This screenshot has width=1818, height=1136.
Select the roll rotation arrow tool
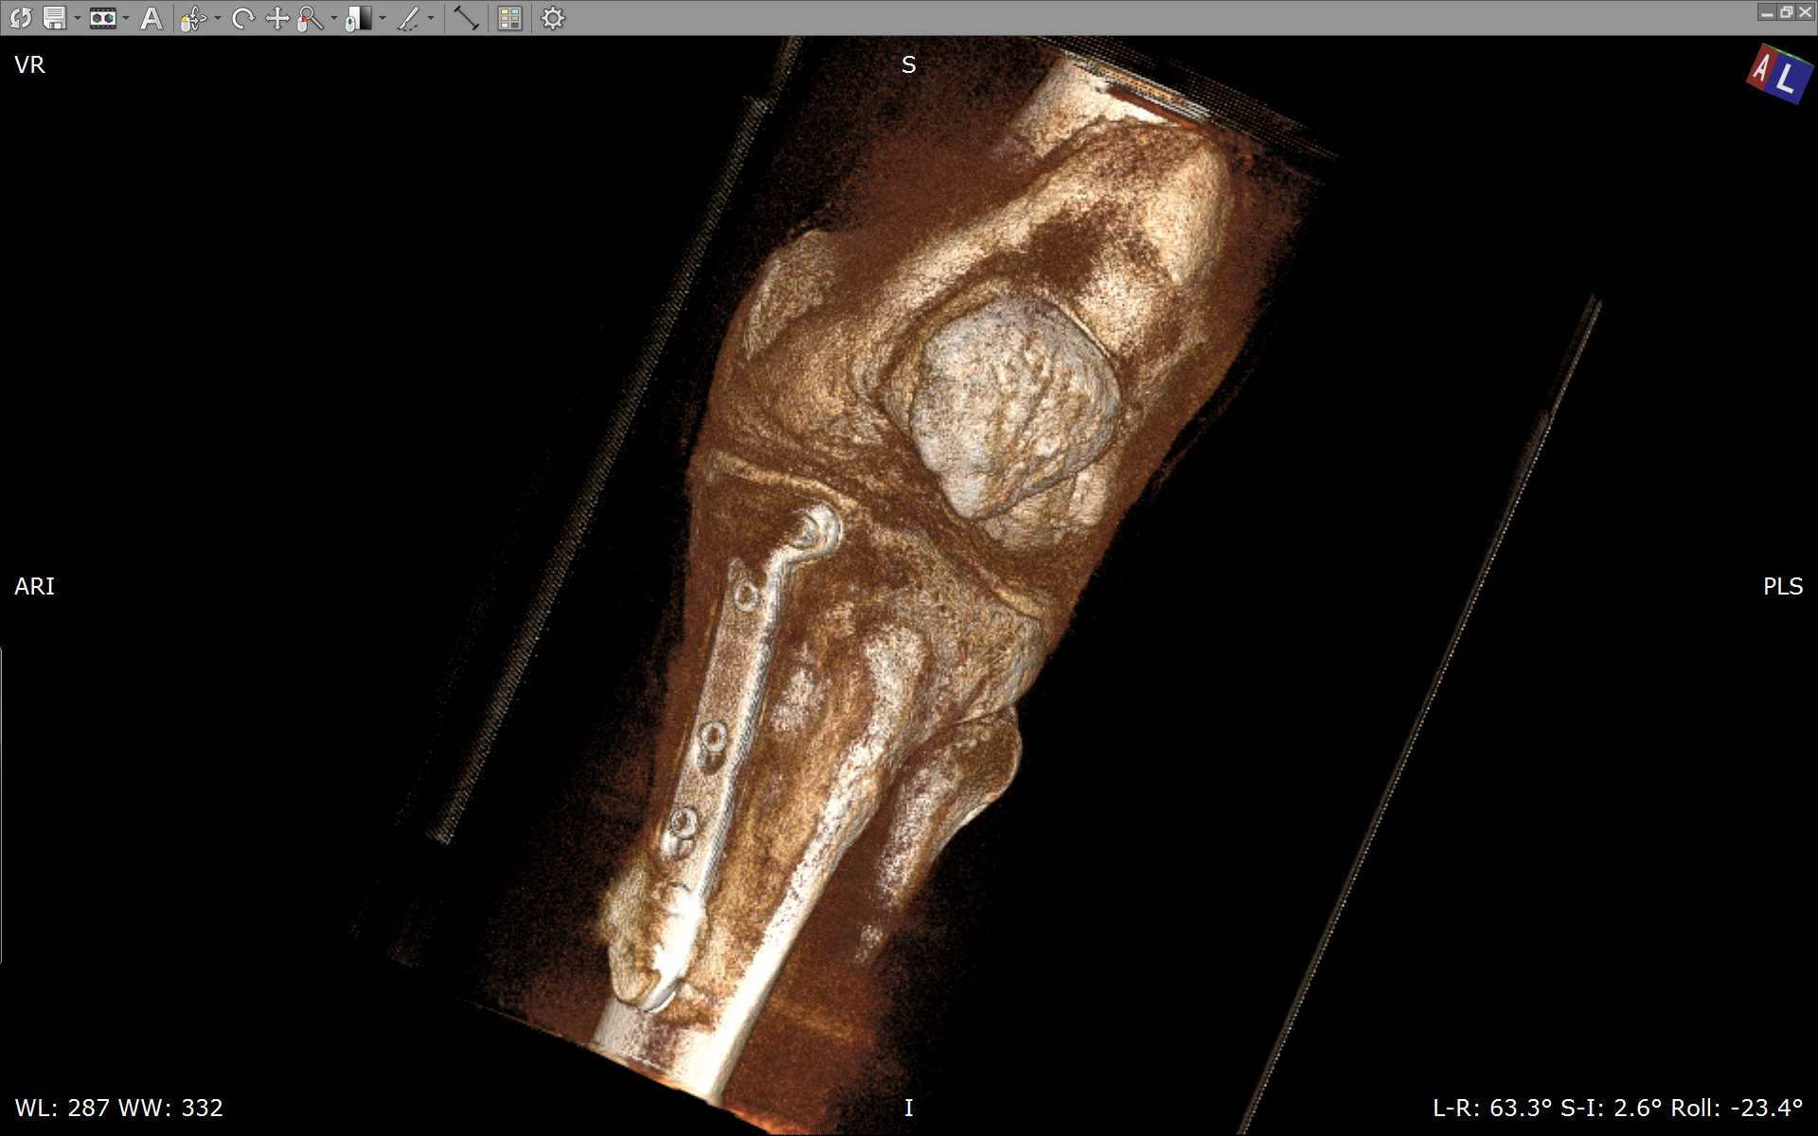point(243,18)
